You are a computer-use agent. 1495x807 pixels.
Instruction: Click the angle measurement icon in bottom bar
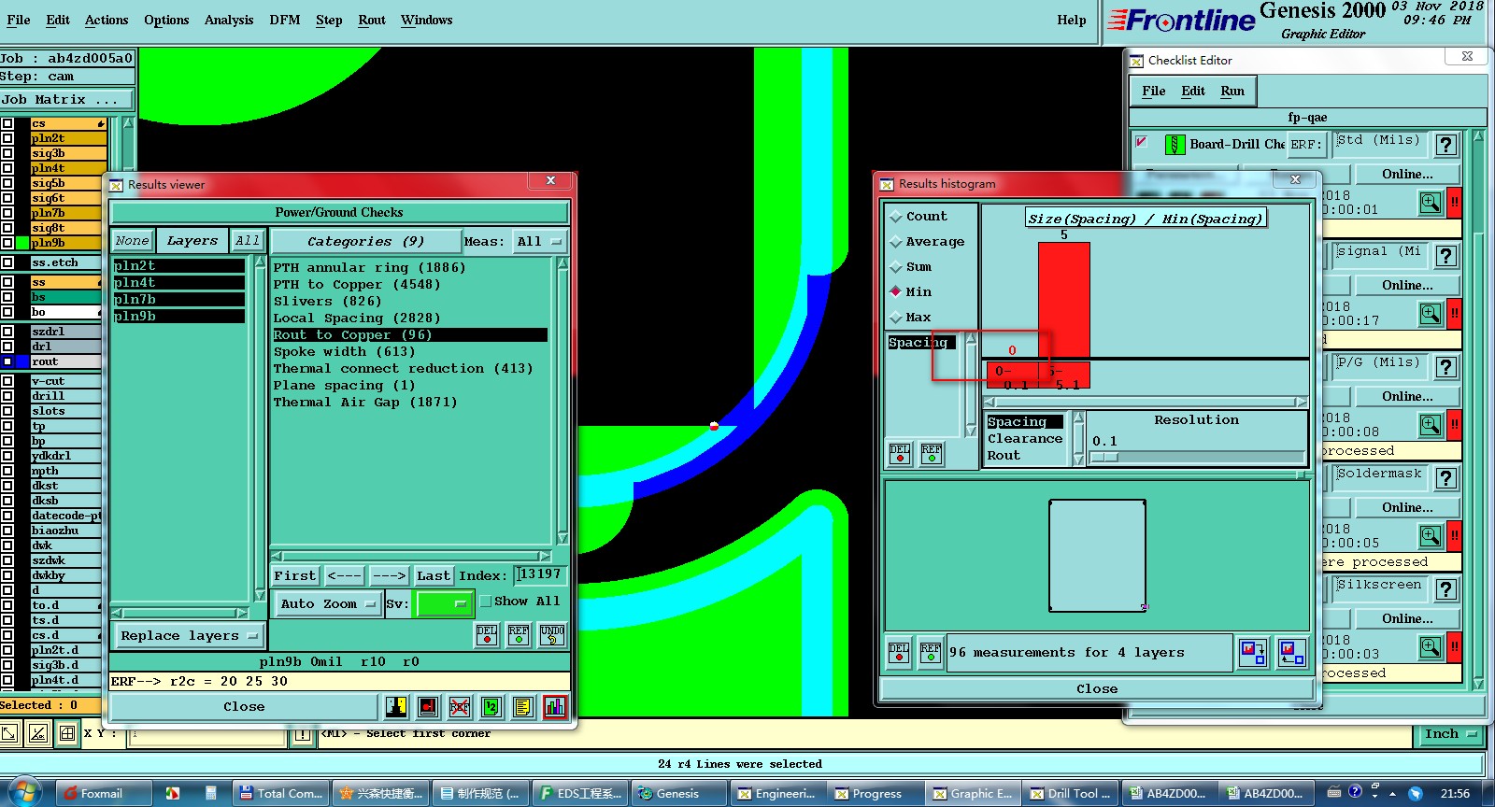[x=38, y=733]
